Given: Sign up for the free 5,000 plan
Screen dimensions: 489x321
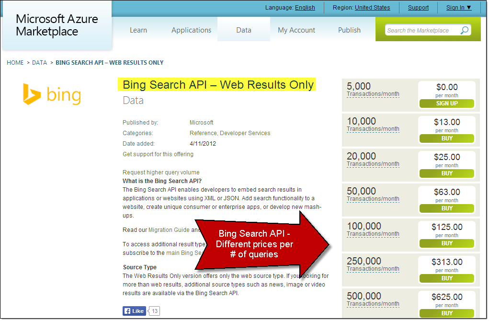Looking at the screenshot, I should click(x=446, y=103).
